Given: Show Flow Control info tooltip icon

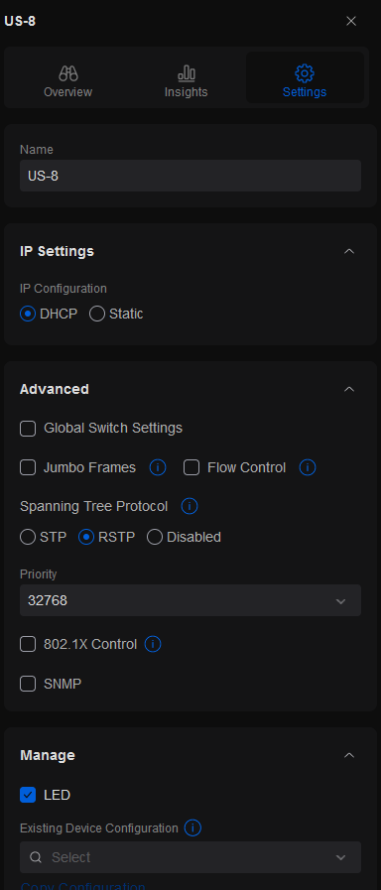Looking at the screenshot, I should pyautogui.click(x=308, y=467).
